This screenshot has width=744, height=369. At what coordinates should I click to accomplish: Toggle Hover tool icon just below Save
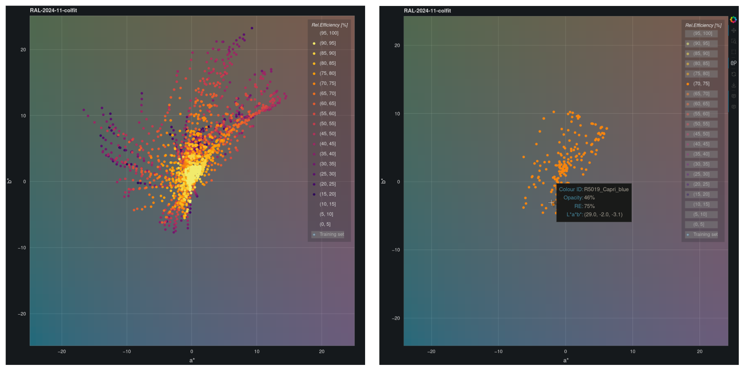(734, 96)
